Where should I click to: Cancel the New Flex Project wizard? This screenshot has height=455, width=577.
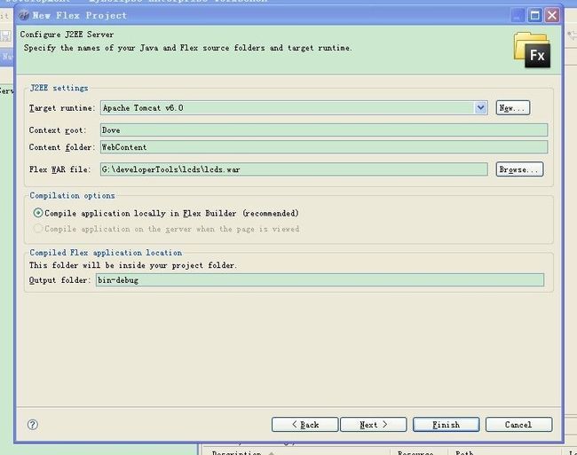click(x=519, y=425)
